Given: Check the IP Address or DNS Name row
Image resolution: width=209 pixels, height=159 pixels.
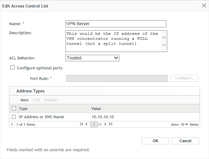Looking at the screenshot, I should coord(14,117).
